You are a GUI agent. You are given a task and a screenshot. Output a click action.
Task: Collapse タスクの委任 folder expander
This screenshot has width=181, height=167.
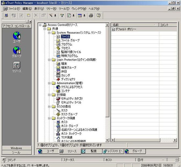tap(49, 107)
